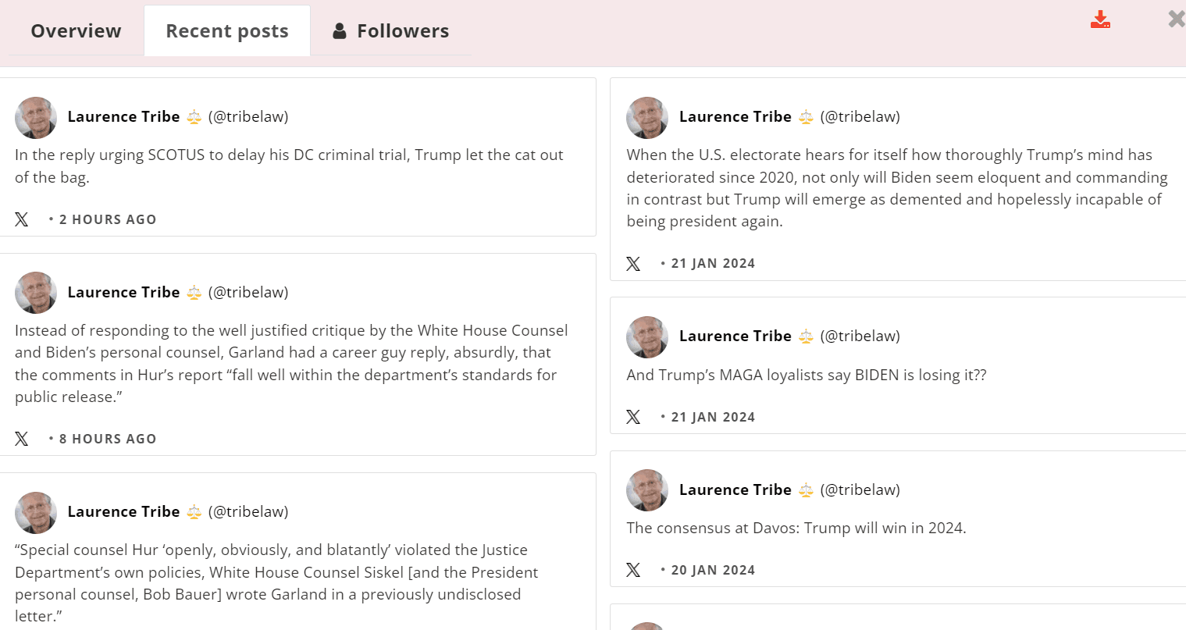The height and width of the screenshot is (630, 1186).
Task: Click the X logo under the MAGA loyalists post
Action: click(633, 417)
